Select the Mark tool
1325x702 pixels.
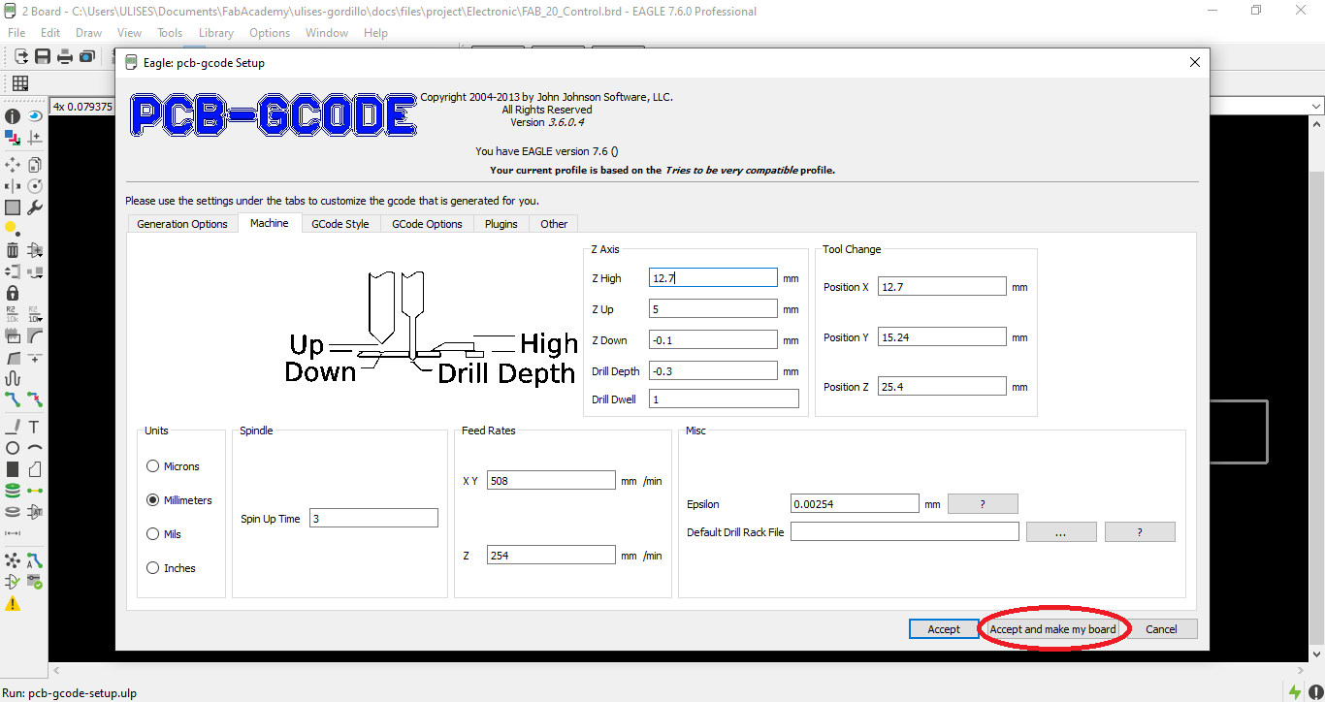[35, 139]
